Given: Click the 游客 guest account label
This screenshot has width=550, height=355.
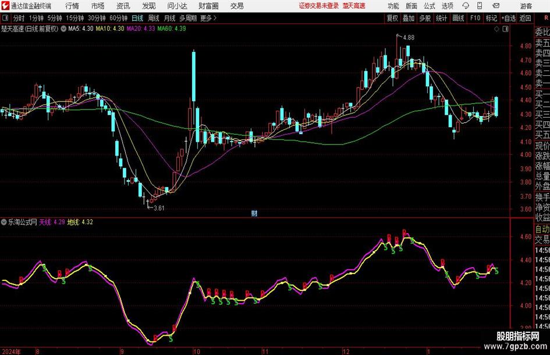Looking at the screenshot, I should (x=526, y=6).
